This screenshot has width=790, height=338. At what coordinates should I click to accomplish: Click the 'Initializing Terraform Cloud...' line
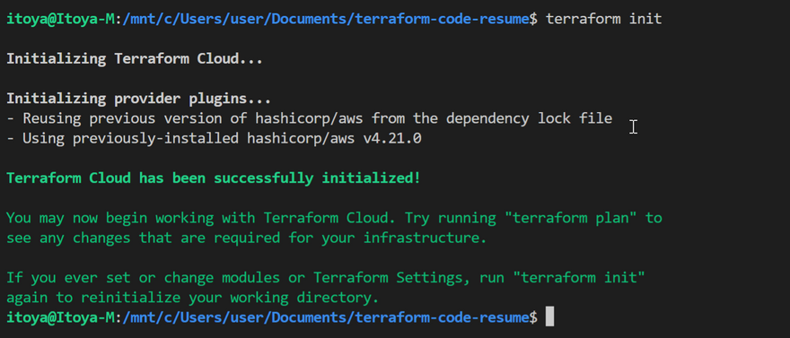point(135,59)
